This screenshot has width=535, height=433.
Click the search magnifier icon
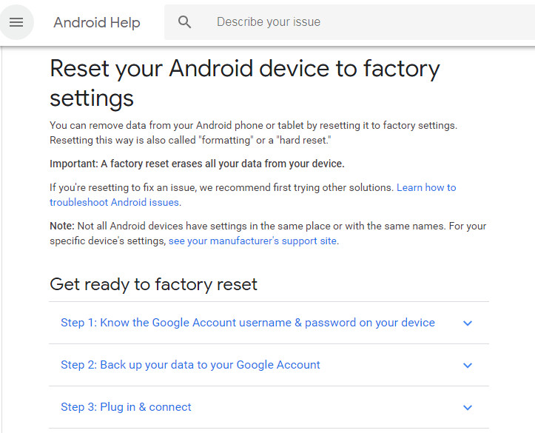[x=185, y=22]
